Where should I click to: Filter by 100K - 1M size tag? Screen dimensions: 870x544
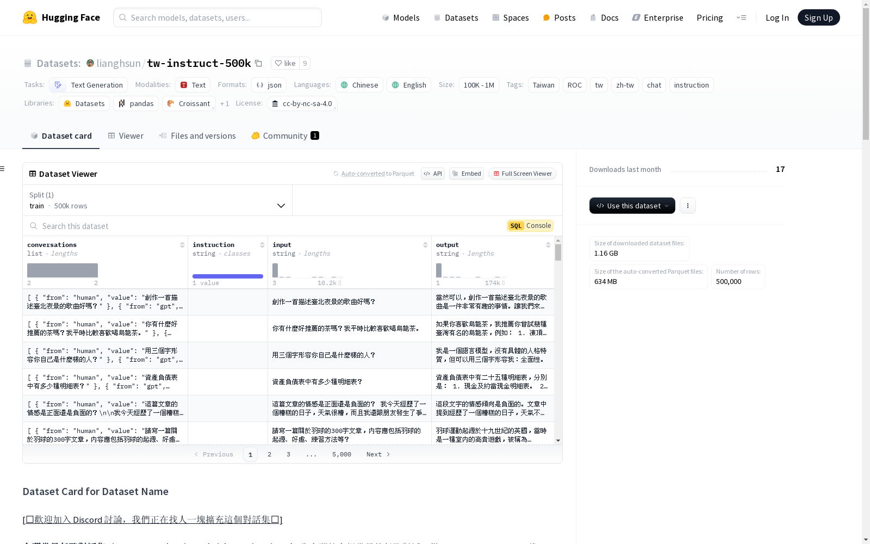[x=479, y=85]
